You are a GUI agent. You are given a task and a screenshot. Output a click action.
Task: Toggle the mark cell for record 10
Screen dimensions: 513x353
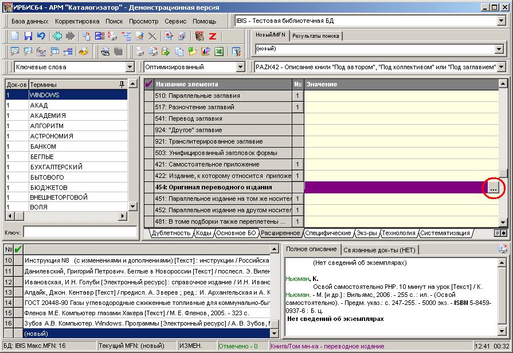pyautogui.click(x=18, y=260)
